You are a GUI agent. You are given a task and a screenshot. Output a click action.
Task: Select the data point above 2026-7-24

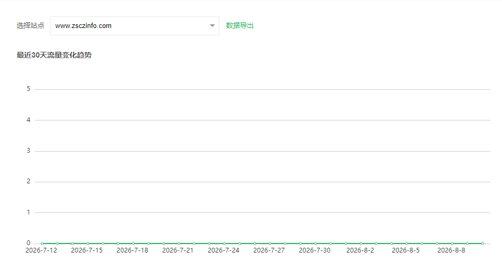point(225,244)
